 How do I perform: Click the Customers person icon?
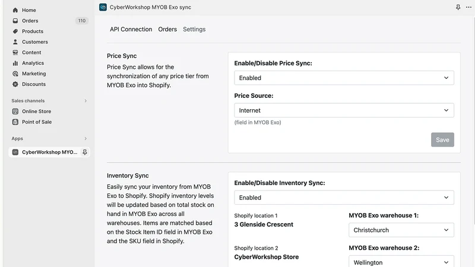15,42
